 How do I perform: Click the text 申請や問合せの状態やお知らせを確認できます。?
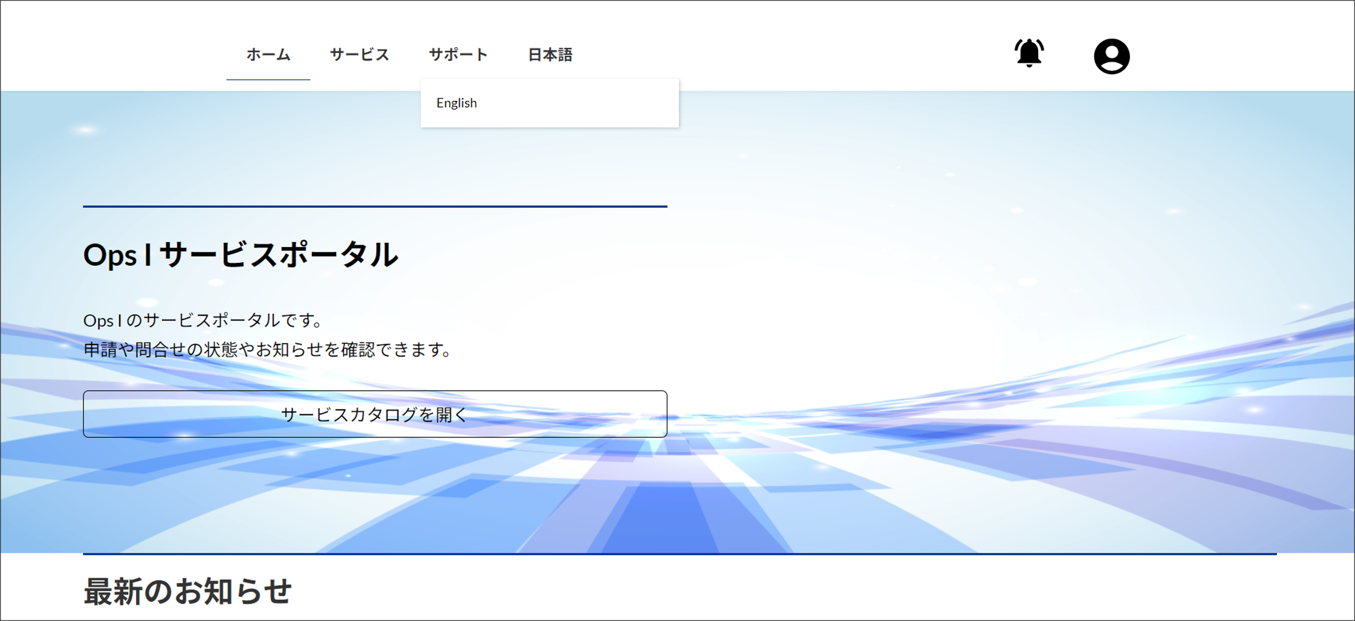(268, 350)
